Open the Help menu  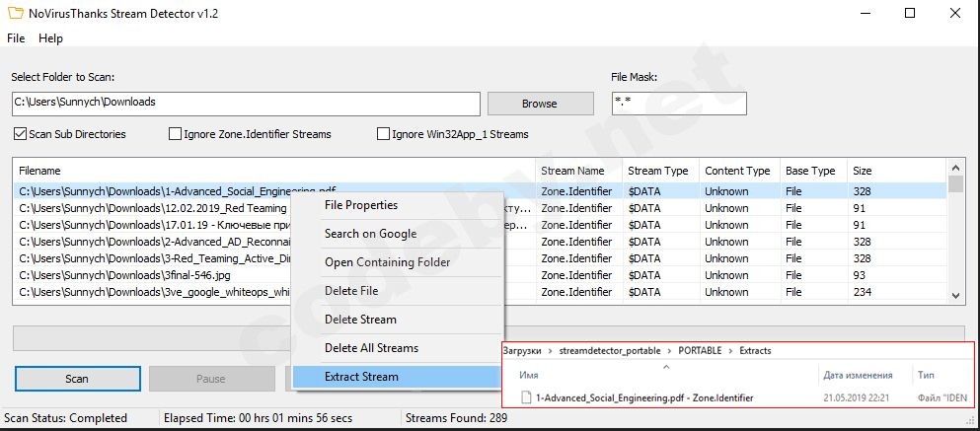tap(50, 38)
